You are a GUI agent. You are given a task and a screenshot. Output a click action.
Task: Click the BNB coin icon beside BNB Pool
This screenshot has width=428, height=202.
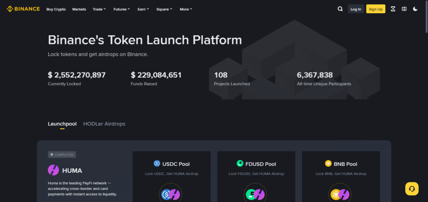click(328, 163)
